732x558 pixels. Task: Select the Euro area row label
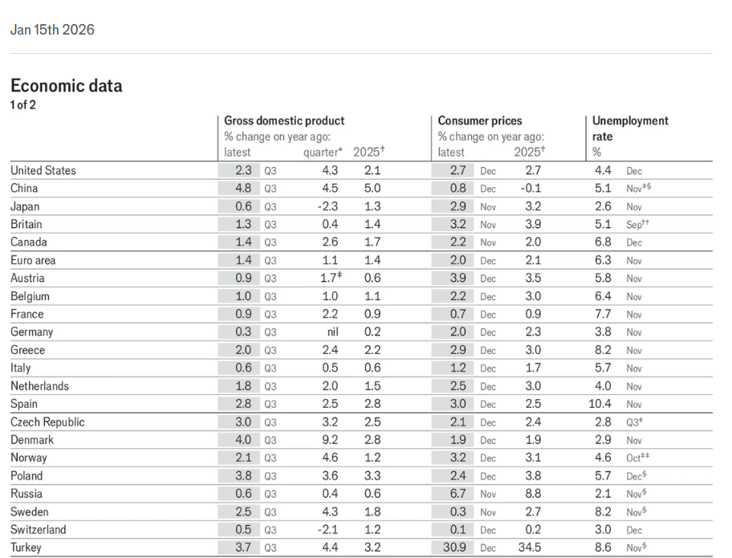click(33, 260)
